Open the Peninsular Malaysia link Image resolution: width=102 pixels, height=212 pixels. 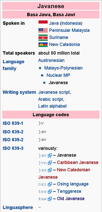[69, 30]
